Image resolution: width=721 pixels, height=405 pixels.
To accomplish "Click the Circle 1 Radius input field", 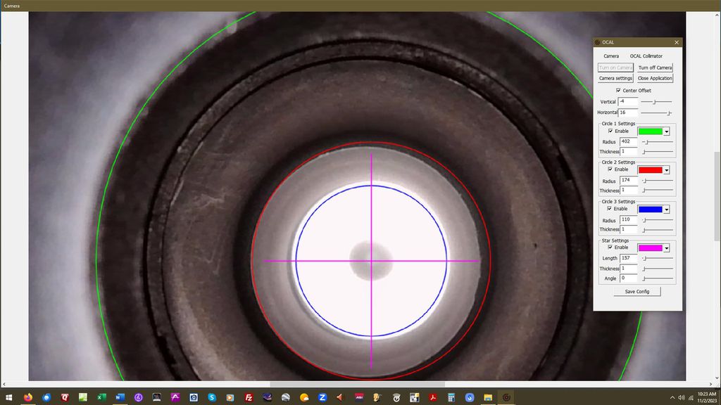I will 629,142.
